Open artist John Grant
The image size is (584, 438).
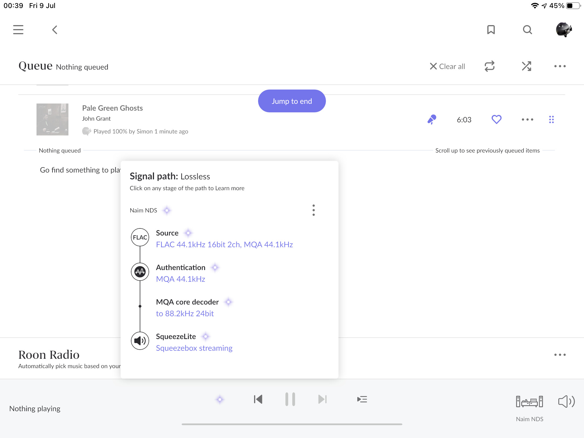(96, 119)
